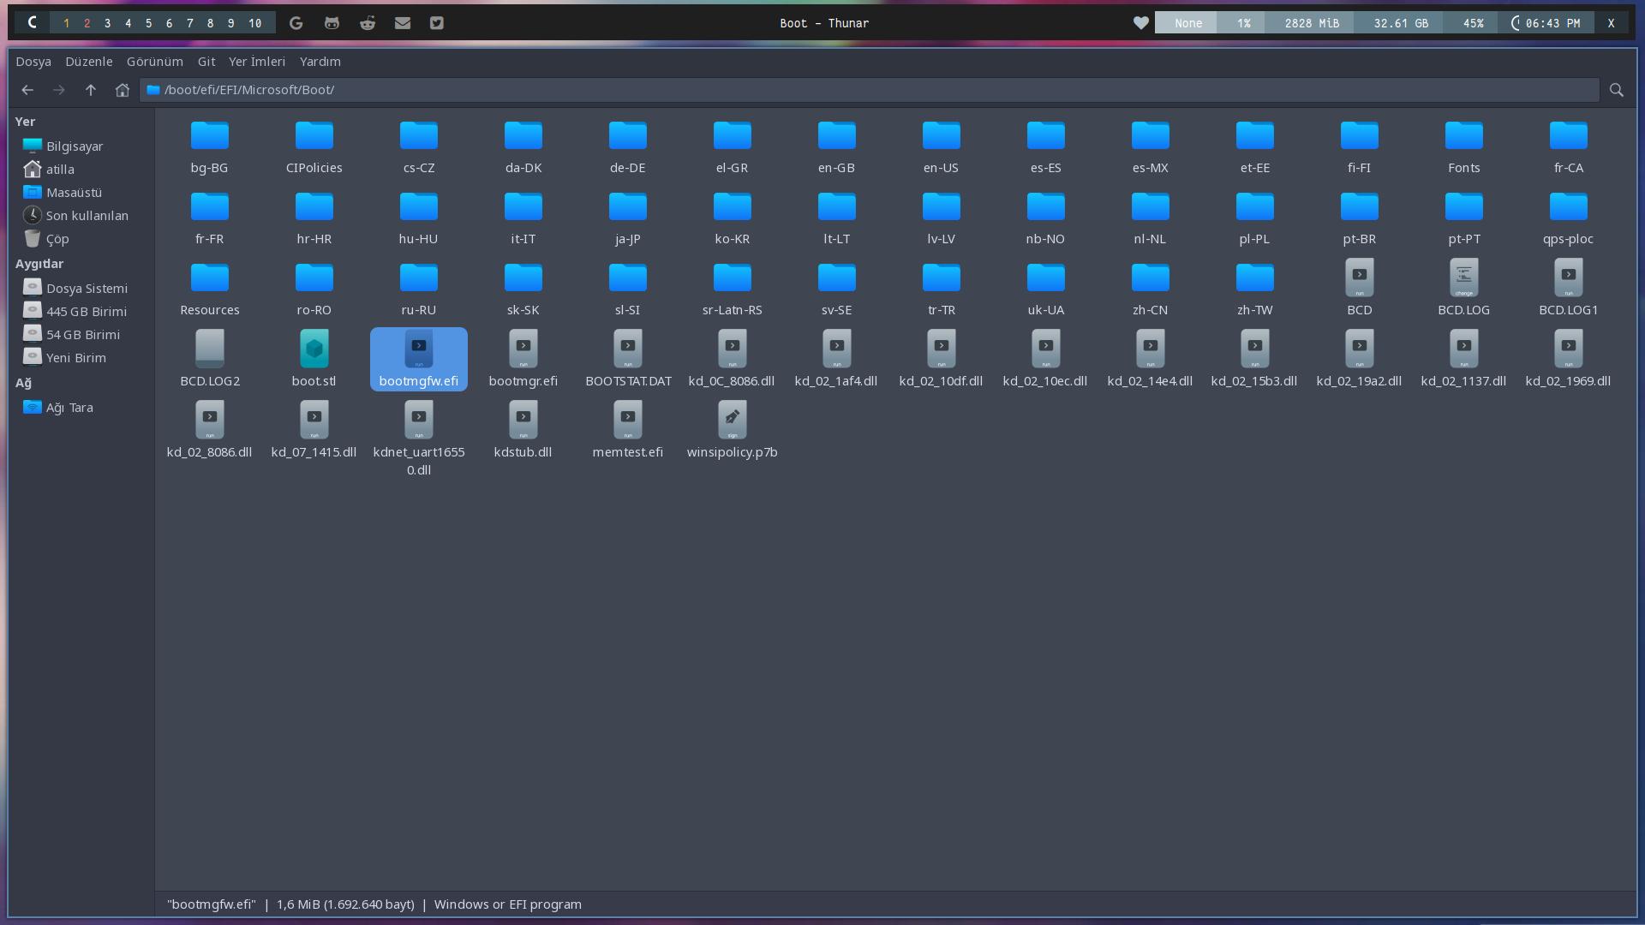The height and width of the screenshot is (925, 1645).
Task: Select 445 GB Birimi volume
Action: tap(86, 312)
